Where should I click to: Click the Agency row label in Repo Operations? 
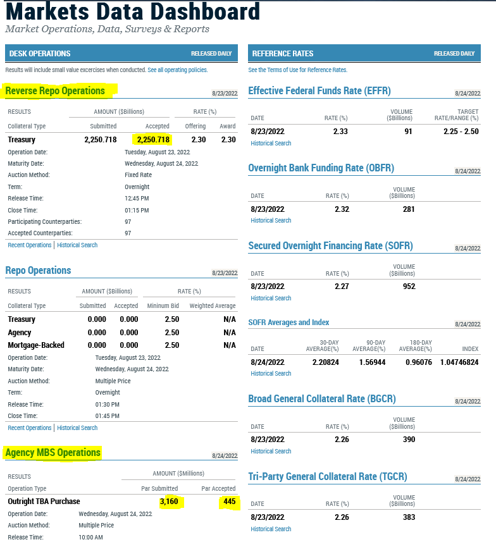coord(20,333)
